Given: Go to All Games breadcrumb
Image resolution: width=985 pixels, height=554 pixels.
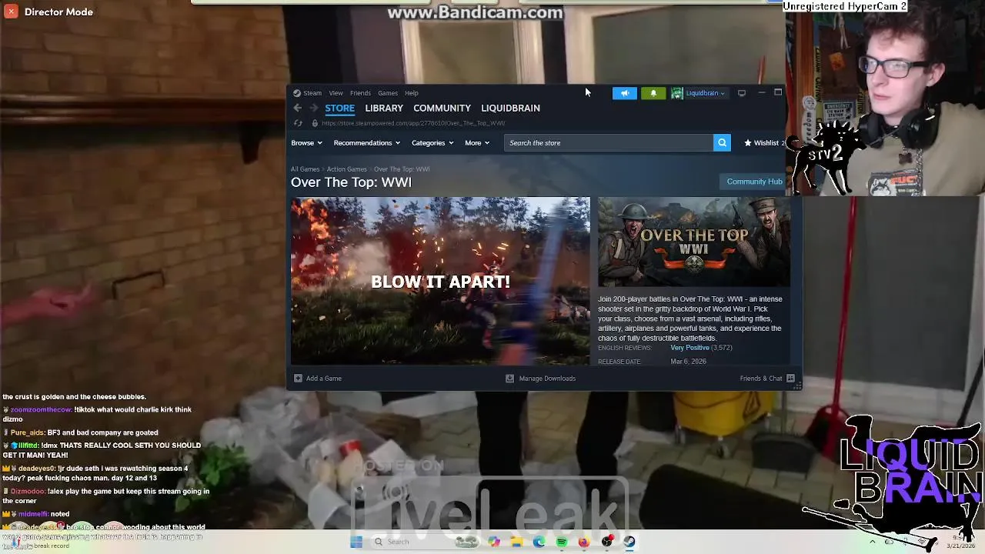Looking at the screenshot, I should (x=305, y=169).
